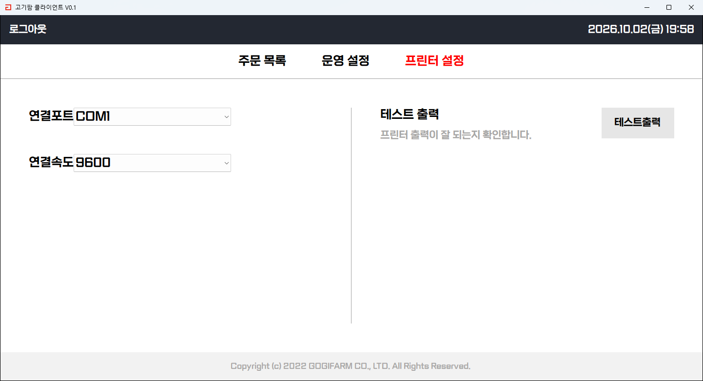Click the GOGIFARM copyright footer text
Viewport: 703px width, 381px height.
(351, 366)
